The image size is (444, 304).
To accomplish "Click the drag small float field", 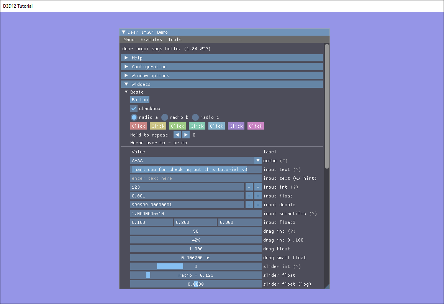I will (x=196, y=258).
